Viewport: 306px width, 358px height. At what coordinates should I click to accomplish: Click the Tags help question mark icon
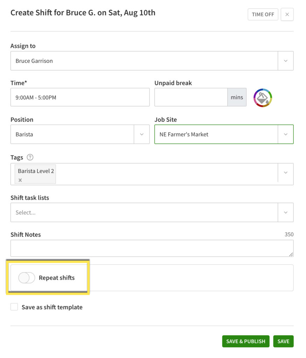click(x=30, y=157)
